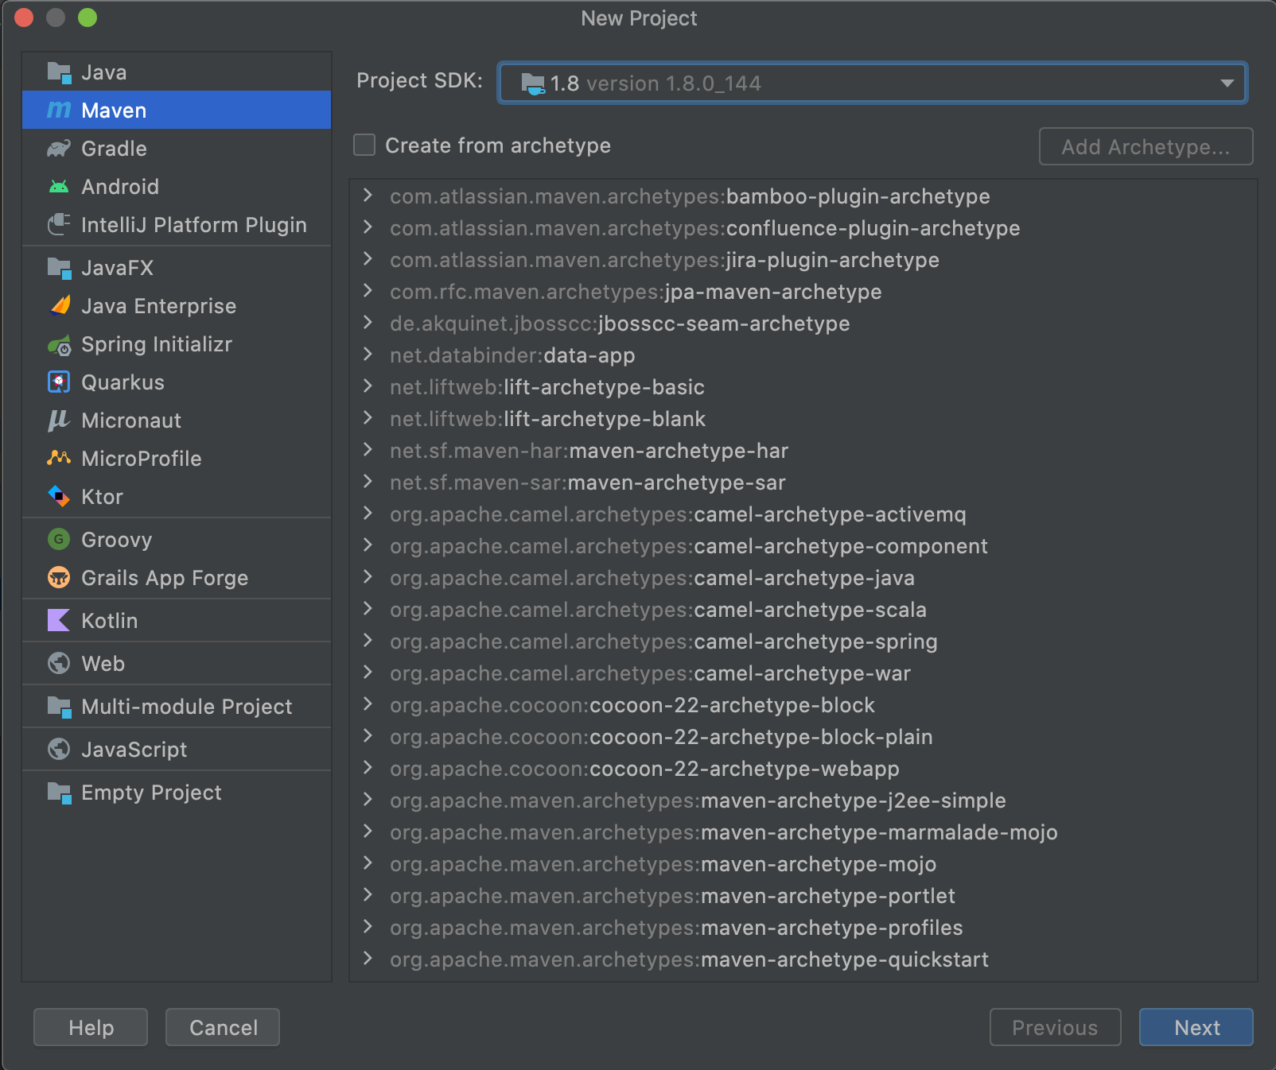The image size is (1276, 1070).
Task: Select the Kotlin K icon
Action: 59,621
